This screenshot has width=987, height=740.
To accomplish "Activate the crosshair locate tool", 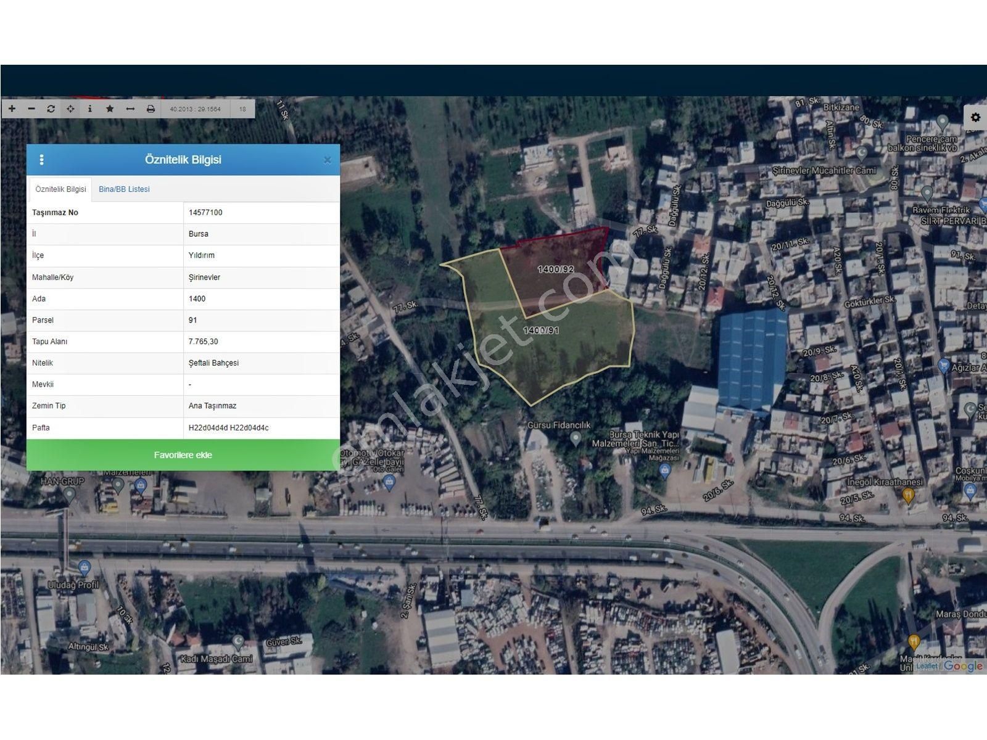I will tap(70, 109).
